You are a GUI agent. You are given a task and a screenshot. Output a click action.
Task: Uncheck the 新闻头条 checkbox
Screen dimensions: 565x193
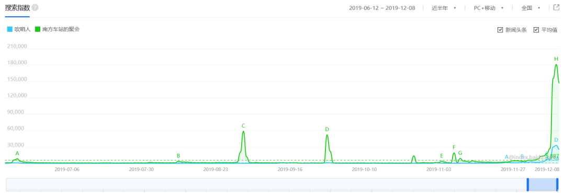click(x=500, y=30)
